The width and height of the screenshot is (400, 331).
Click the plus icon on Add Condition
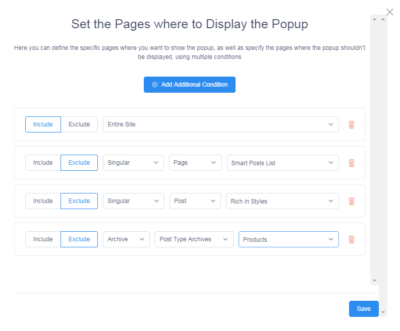coord(154,85)
